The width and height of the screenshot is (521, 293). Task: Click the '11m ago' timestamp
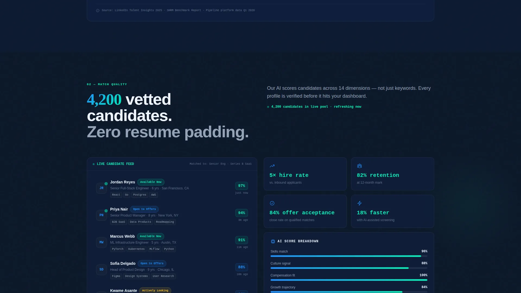click(x=242, y=247)
